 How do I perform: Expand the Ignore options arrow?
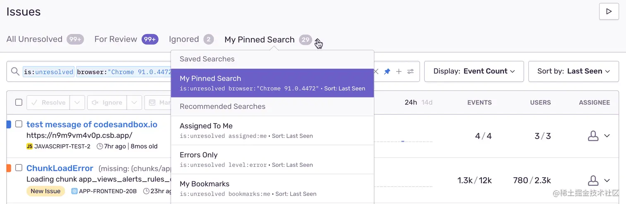point(134,102)
